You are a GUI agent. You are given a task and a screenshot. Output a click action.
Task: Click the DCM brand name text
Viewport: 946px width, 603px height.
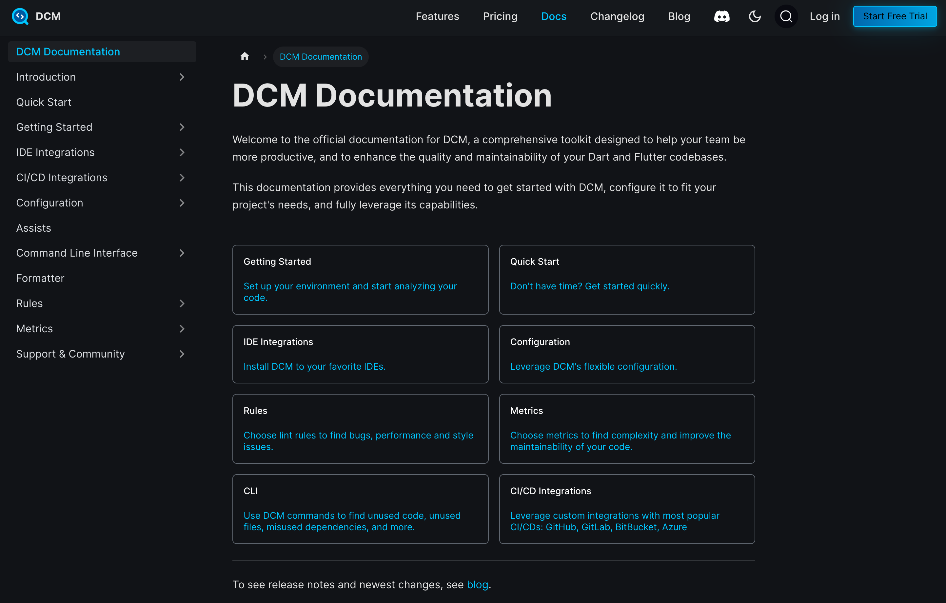(x=48, y=16)
